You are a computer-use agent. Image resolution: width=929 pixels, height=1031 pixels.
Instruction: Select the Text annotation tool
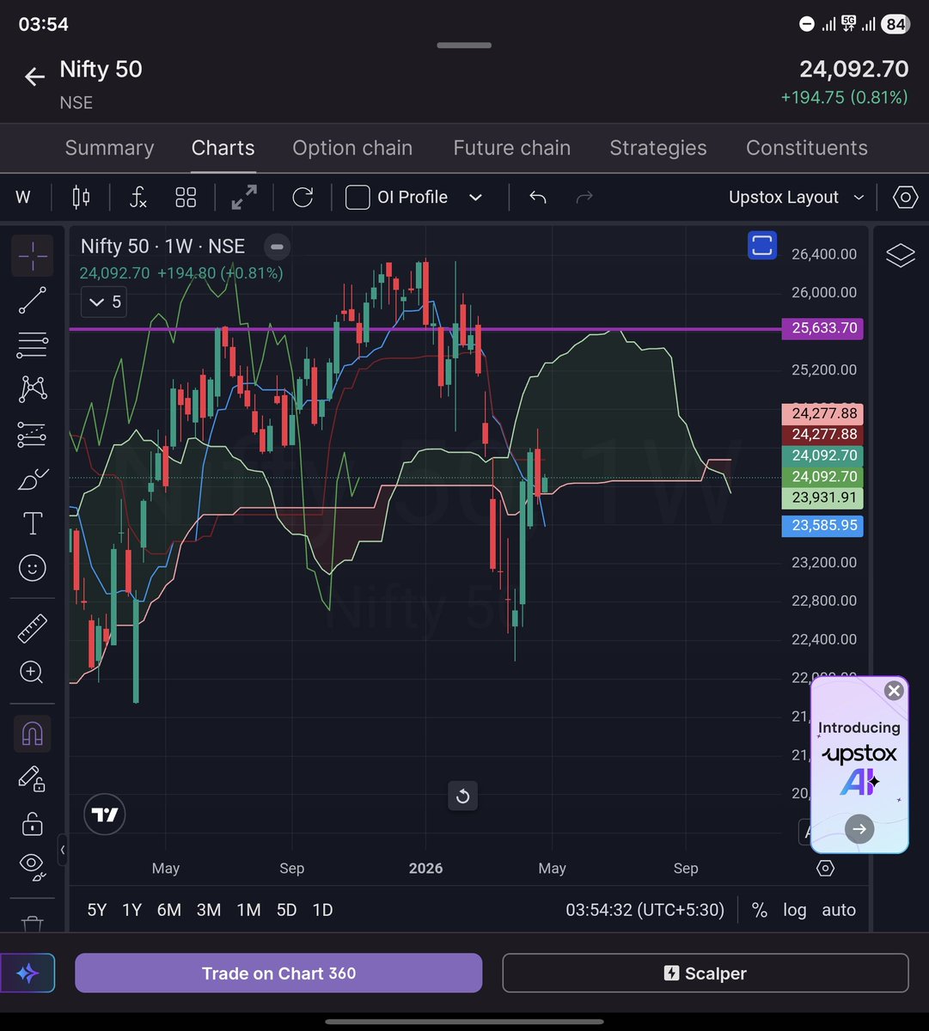[x=33, y=523]
